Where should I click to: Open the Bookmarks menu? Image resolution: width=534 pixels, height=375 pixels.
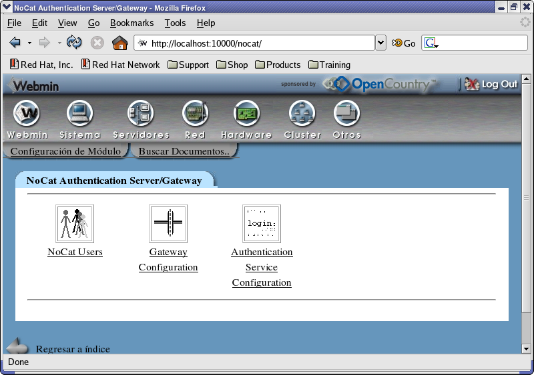click(131, 23)
